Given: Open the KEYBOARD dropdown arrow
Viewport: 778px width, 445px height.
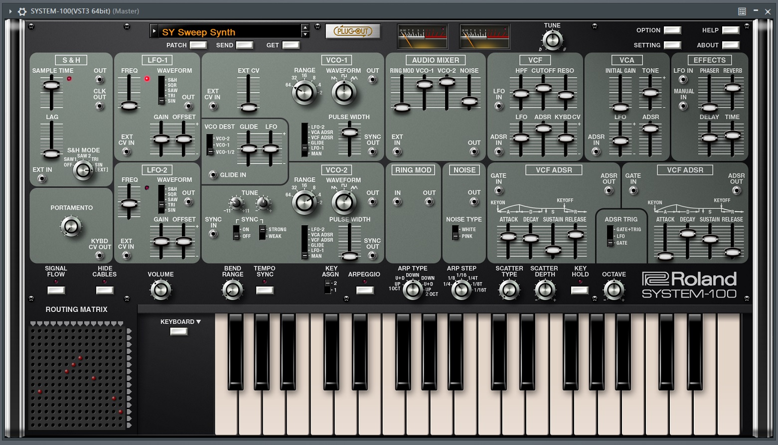Looking at the screenshot, I should pyautogui.click(x=198, y=322).
